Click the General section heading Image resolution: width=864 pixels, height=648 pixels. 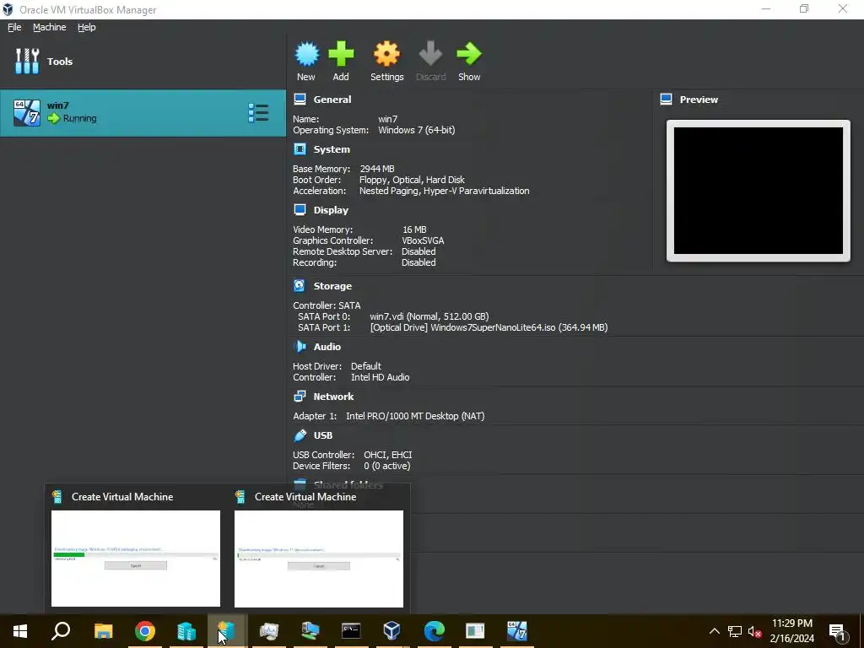(x=332, y=100)
